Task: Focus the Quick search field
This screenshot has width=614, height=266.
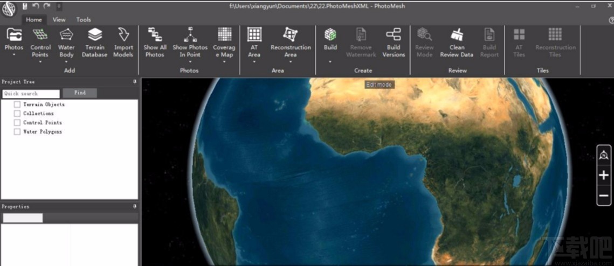Action: tap(31, 94)
